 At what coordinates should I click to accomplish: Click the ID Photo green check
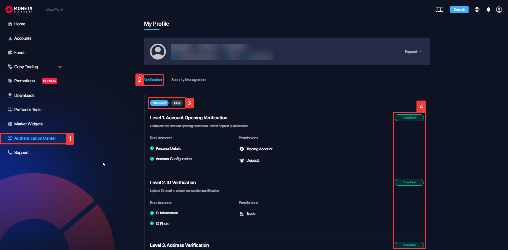[x=152, y=224]
